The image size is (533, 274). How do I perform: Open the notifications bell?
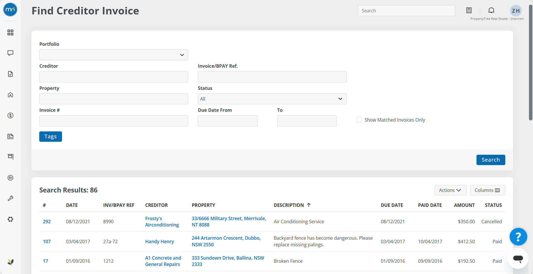pyautogui.click(x=491, y=10)
